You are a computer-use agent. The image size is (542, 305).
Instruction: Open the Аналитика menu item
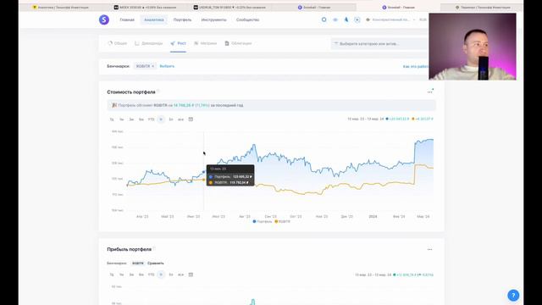tap(154, 20)
